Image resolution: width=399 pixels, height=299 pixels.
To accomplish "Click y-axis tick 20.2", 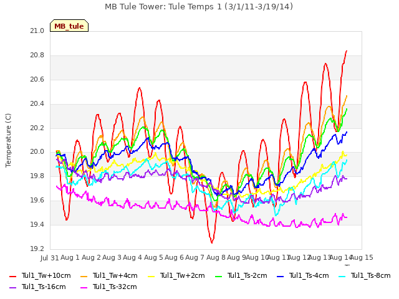I will pos(37,128).
